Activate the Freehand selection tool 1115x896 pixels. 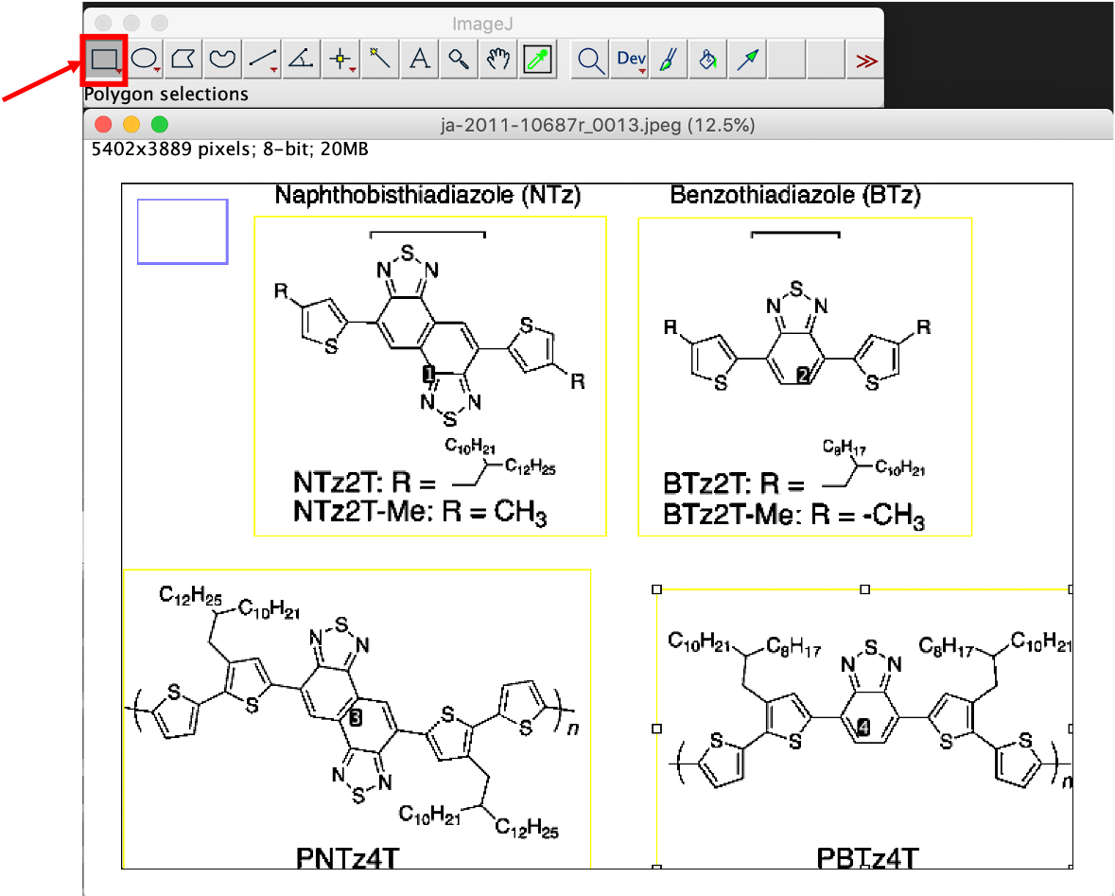(222, 60)
